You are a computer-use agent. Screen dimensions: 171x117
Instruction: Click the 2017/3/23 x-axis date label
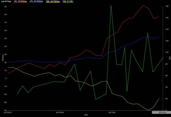[x=60, y=113]
